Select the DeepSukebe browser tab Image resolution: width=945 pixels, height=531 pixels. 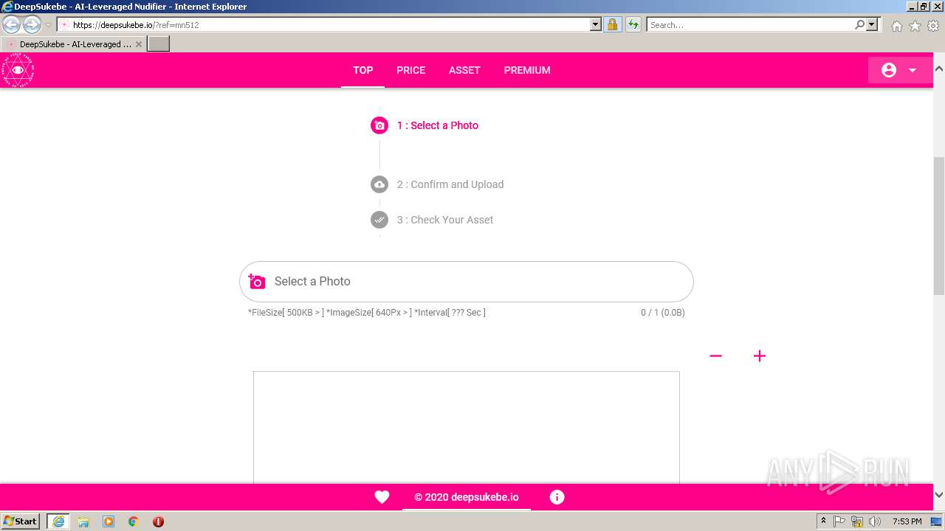(74, 44)
